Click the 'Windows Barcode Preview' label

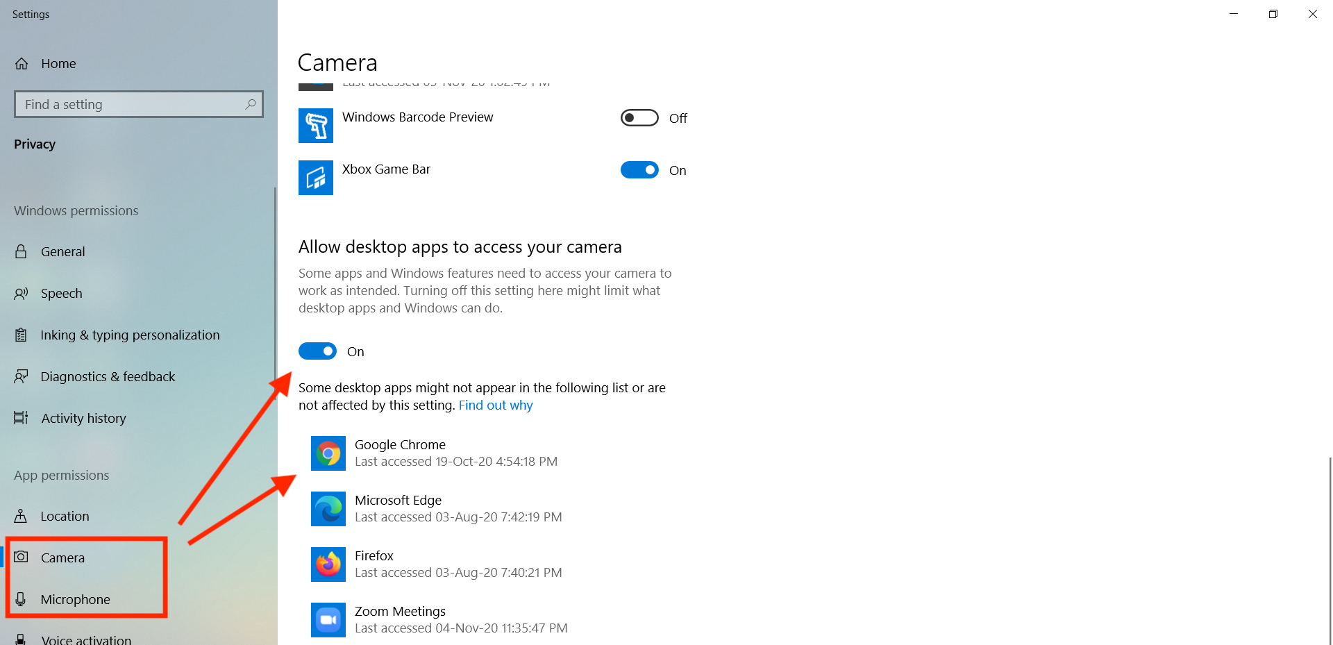[418, 117]
